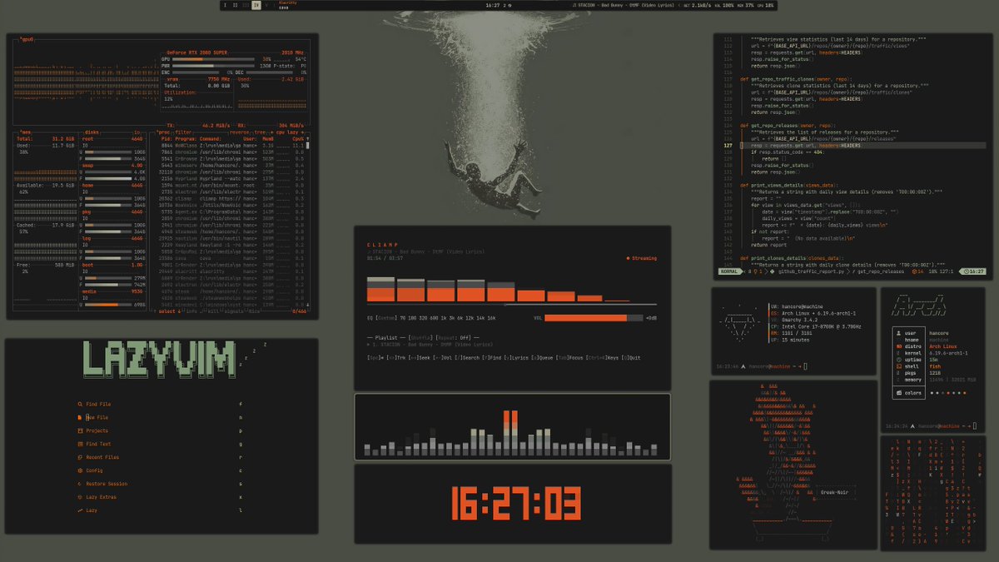Click the distro icon beside Arch Linux
Image resolution: width=999 pixels, height=562 pixels.
click(x=897, y=346)
